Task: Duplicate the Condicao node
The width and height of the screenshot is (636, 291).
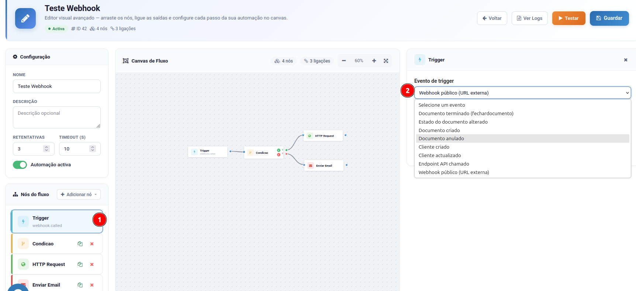Action: [x=80, y=244]
